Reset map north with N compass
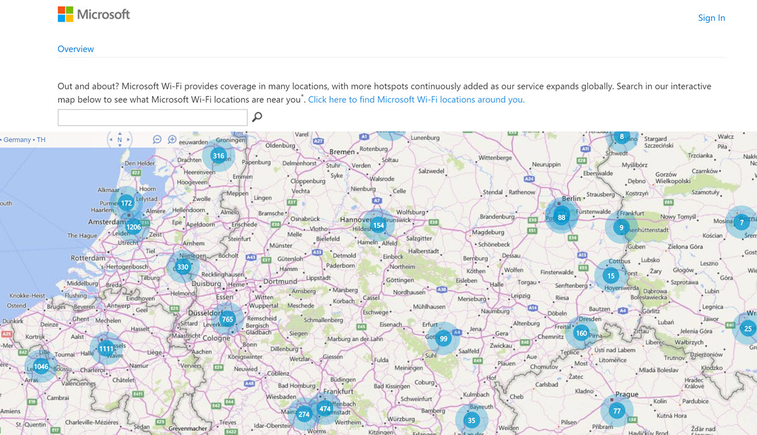Viewport: 757px width, 435px height. point(120,139)
